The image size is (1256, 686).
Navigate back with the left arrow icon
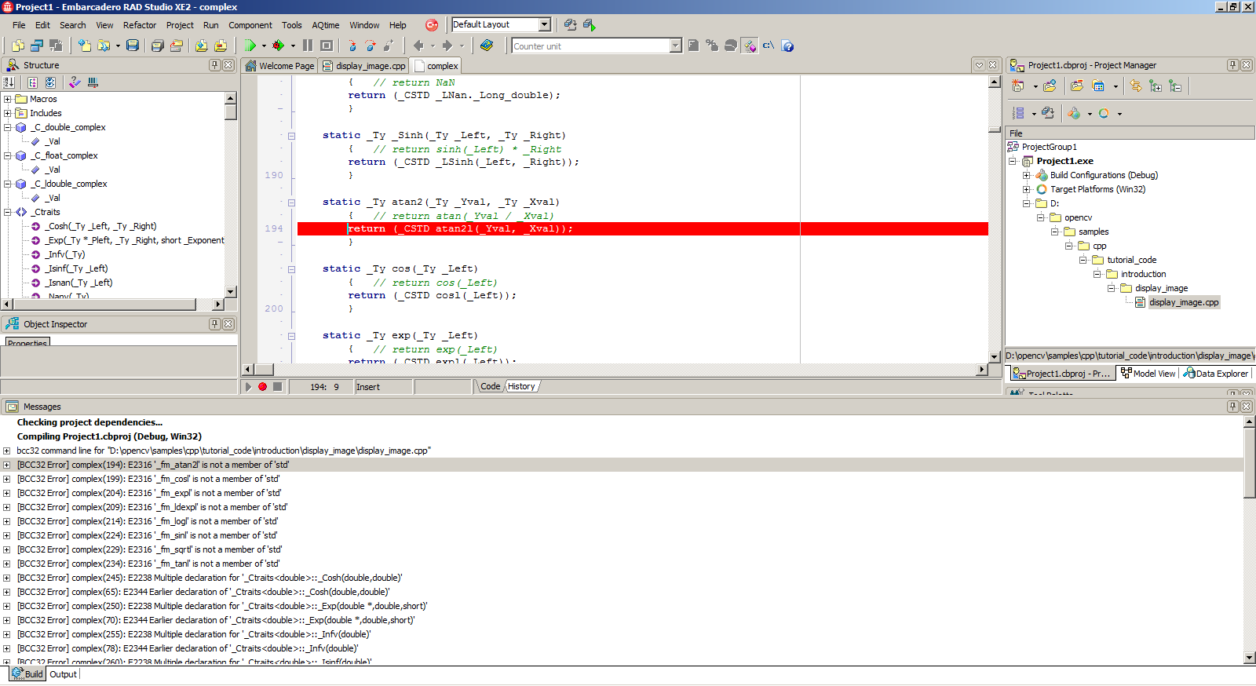click(418, 46)
